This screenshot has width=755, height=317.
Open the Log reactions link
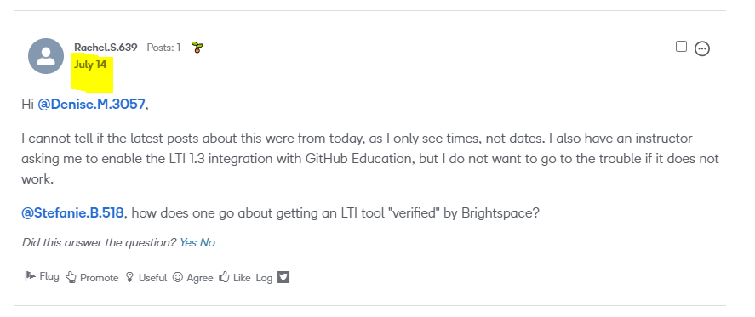pyautogui.click(x=264, y=278)
